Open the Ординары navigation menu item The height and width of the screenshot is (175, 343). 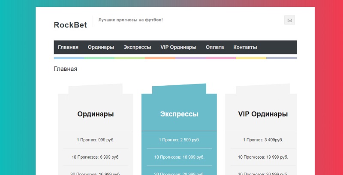coord(101,47)
